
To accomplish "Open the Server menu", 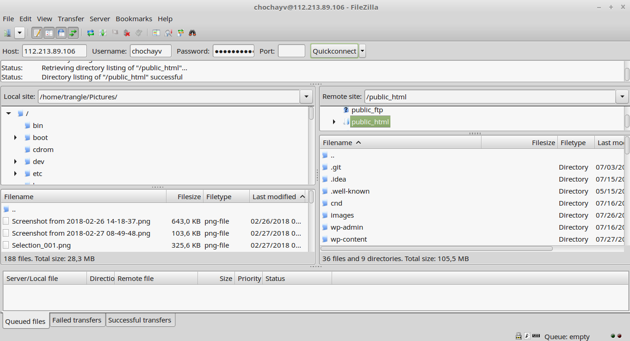I will coord(100,19).
